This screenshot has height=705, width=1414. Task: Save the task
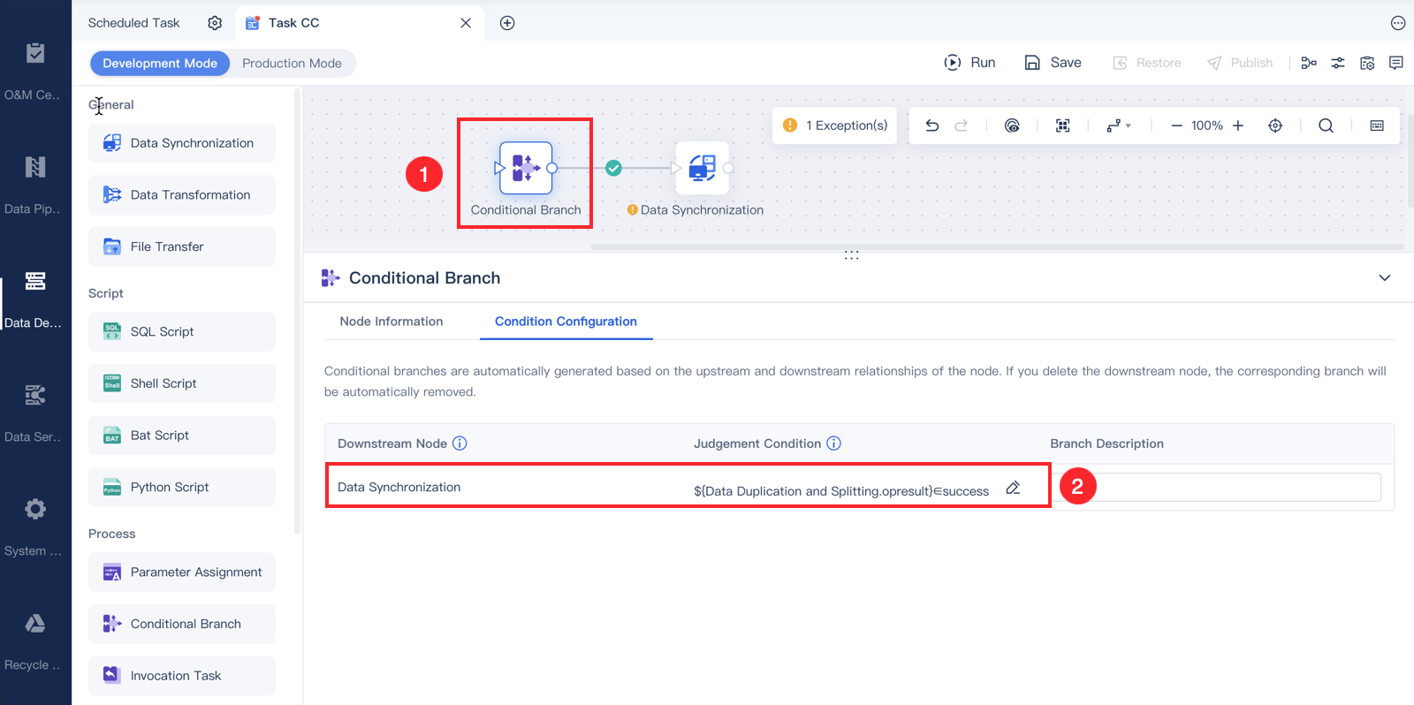(1053, 63)
